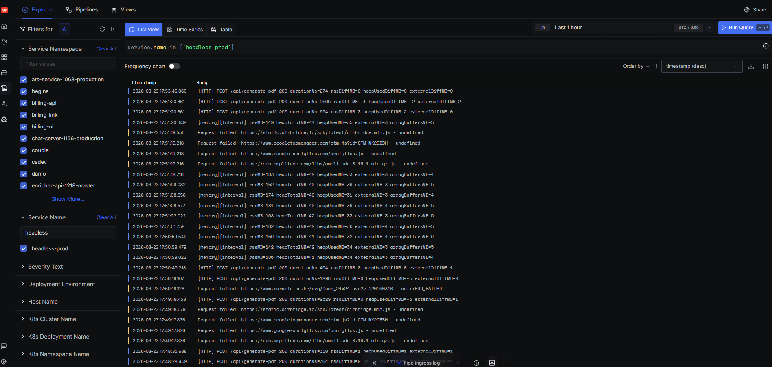Click the refresh filters icon
Viewport: 772px width, 367px height.
click(x=102, y=29)
